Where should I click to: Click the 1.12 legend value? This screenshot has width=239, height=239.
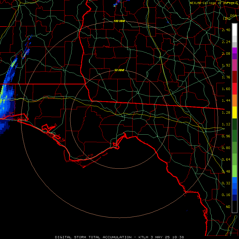(x=226, y=124)
